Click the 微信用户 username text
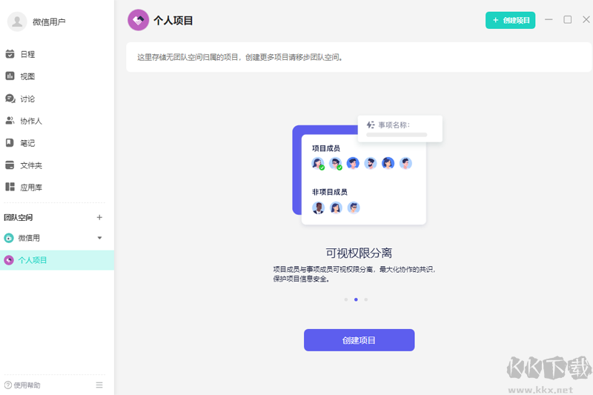This screenshot has height=395, width=593. coord(49,22)
